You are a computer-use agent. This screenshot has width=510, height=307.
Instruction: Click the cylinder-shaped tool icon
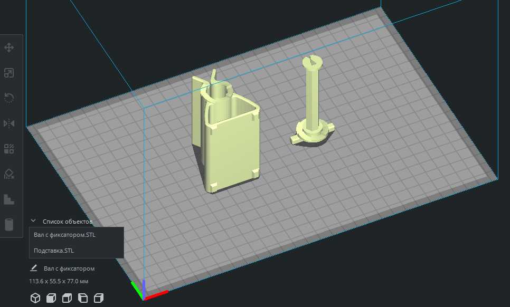click(x=9, y=225)
